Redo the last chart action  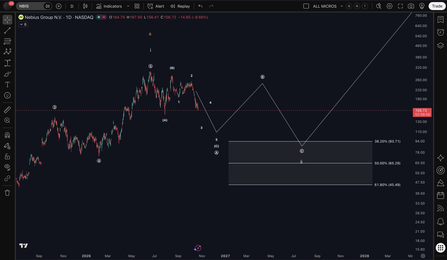(x=211, y=6)
